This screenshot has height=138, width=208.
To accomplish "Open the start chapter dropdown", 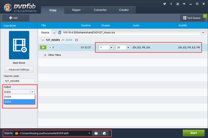I will (111, 47).
